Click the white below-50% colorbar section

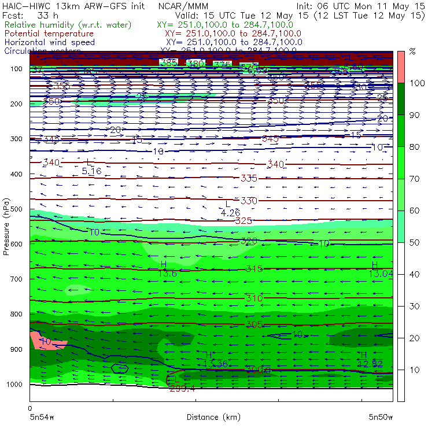(401, 322)
